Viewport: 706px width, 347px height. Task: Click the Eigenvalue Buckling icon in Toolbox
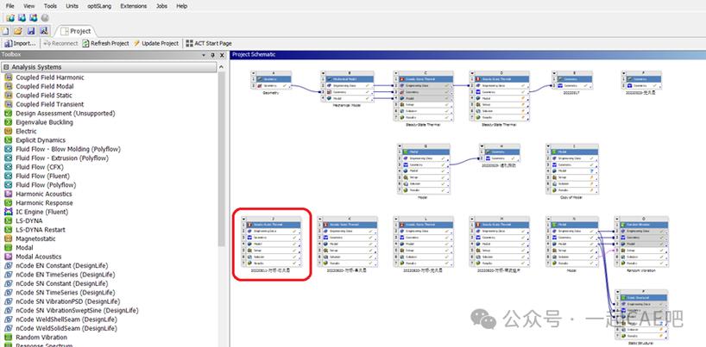(x=8, y=122)
